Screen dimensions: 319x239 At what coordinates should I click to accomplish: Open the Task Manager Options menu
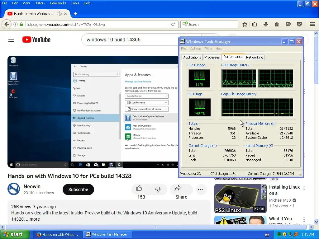click(196, 49)
